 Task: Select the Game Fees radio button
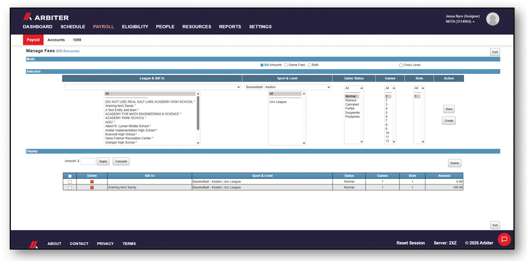coord(286,65)
